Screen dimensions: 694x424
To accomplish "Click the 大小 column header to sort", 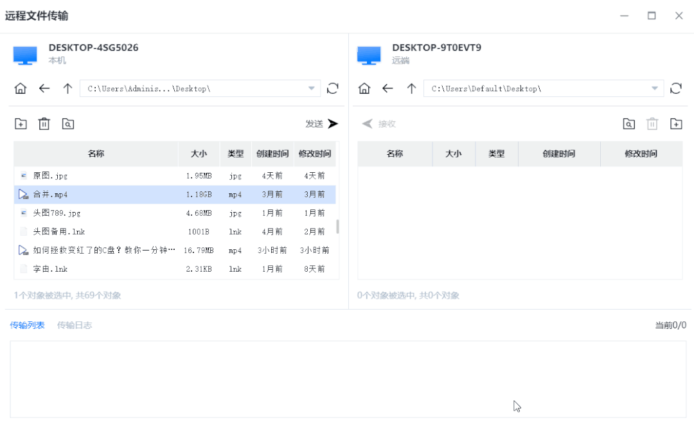I will click(x=199, y=154).
